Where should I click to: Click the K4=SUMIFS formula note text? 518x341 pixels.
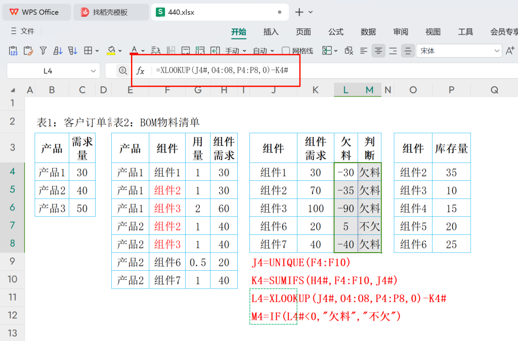[x=324, y=281]
